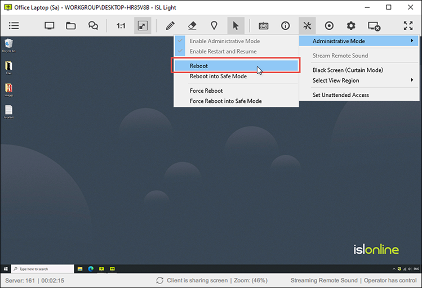Open the tools wrench dropdown menu
Viewport: 422px width, 288px height.
[307, 25]
